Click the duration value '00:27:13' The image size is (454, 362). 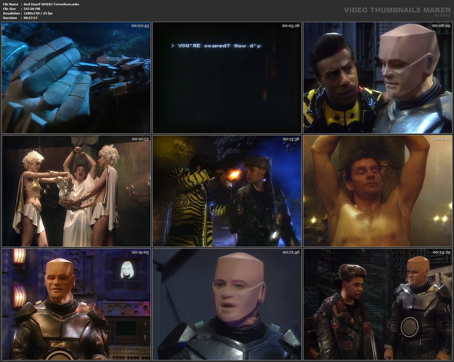point(30,18)
